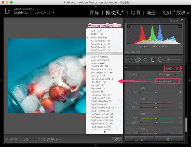Toggle highlight clipping indicator in histogram

(x=180, y=26)
